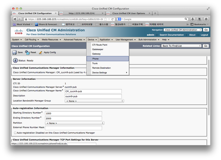The image size is (221, 160).
Task: Close the Cisco Unified CM Configuration tab
Action: pyautogui.click(x=56, y=13)
